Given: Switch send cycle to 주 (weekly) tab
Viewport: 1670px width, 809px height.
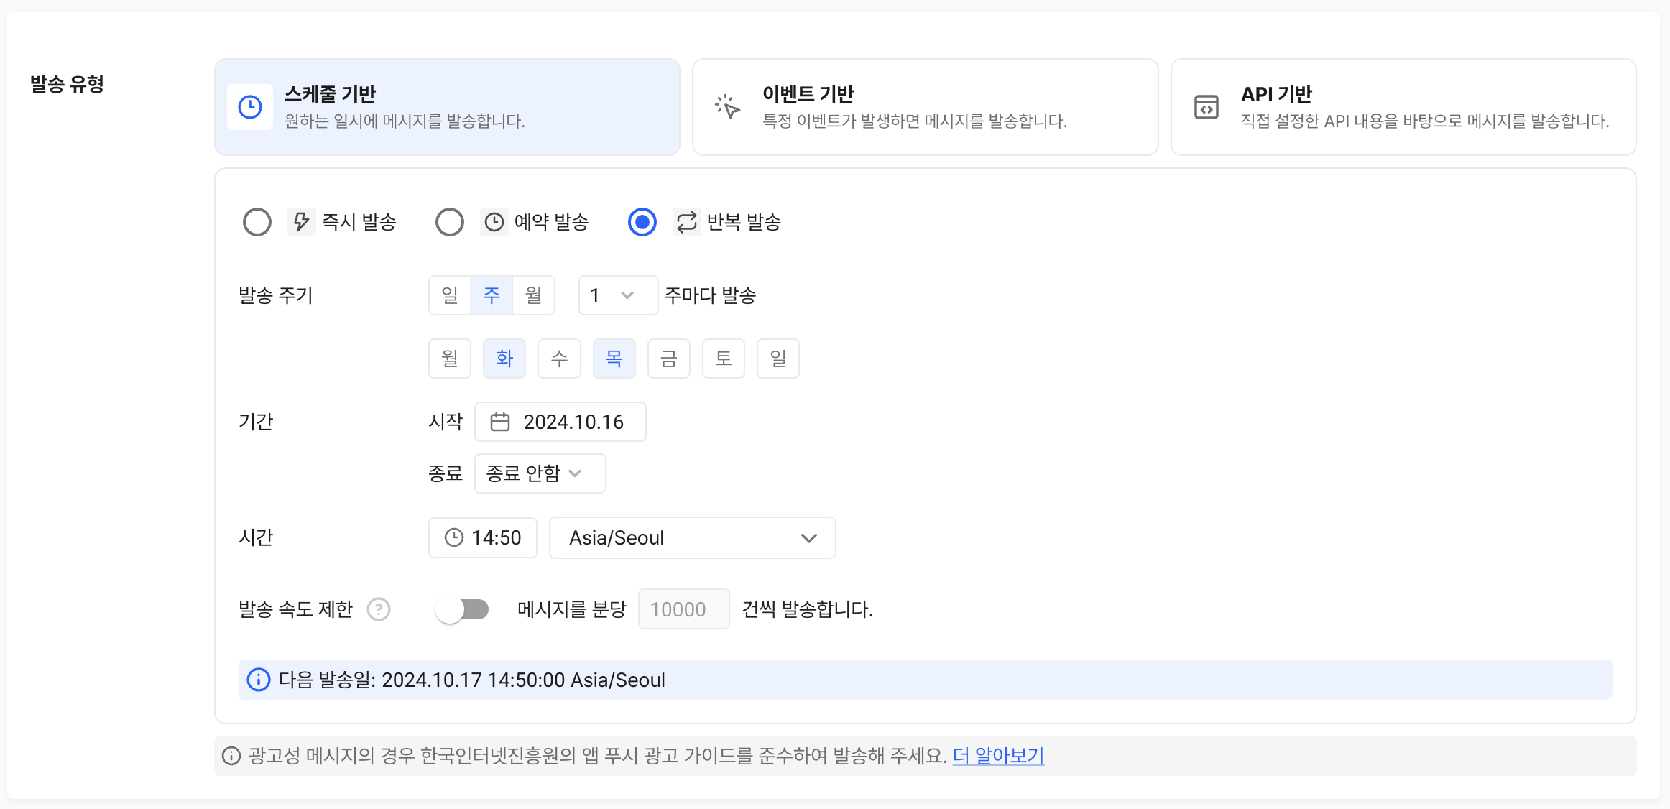Looking at the screenshot, I should [x=492, y=295].
